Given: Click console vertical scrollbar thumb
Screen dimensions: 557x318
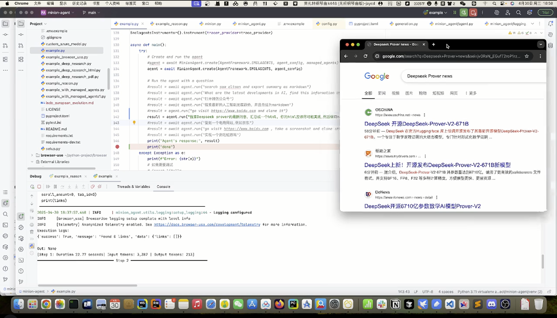Looking at the screenshot, I should [x=542, y=261].
